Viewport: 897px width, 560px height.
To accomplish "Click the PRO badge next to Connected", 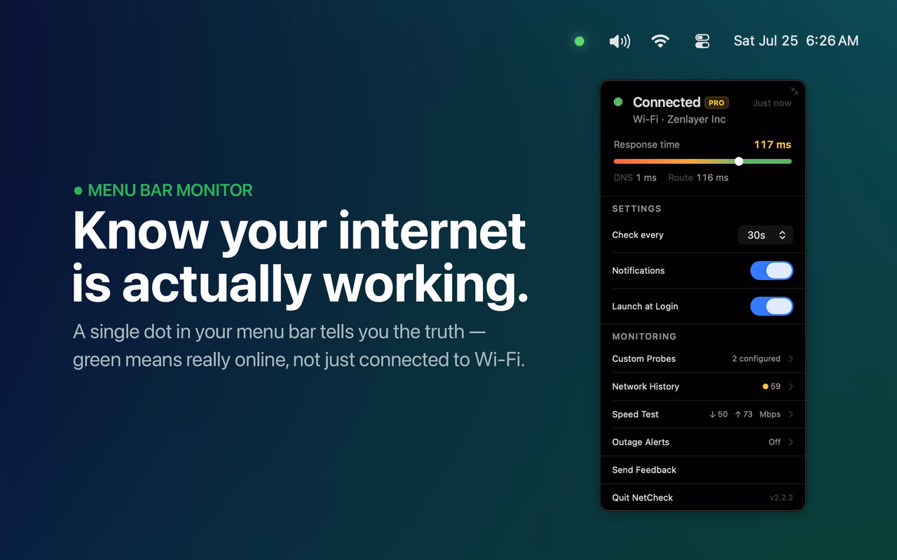I will point(716,103).
